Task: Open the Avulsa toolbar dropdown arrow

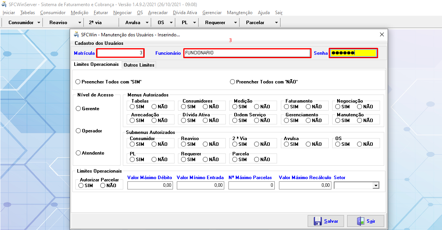Action: coord(147,23)
